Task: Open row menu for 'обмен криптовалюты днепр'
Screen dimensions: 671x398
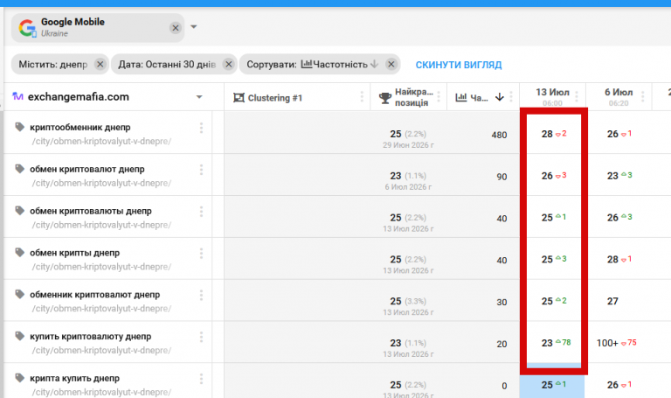Action: 201,211
